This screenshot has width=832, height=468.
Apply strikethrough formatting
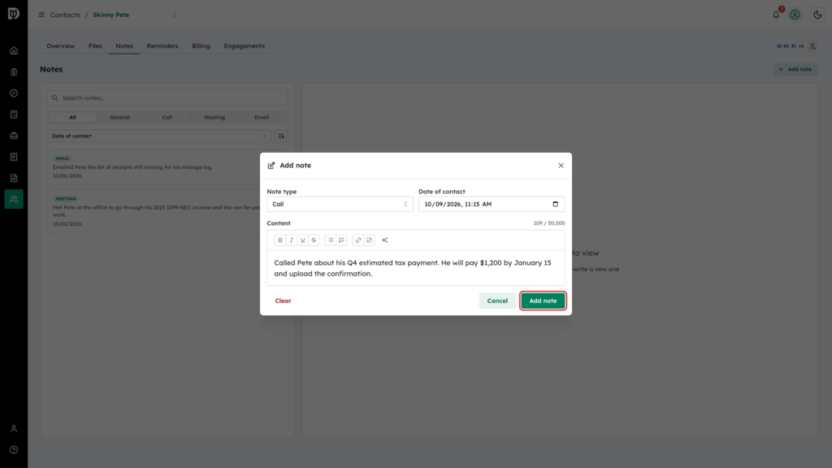[314, 240]
